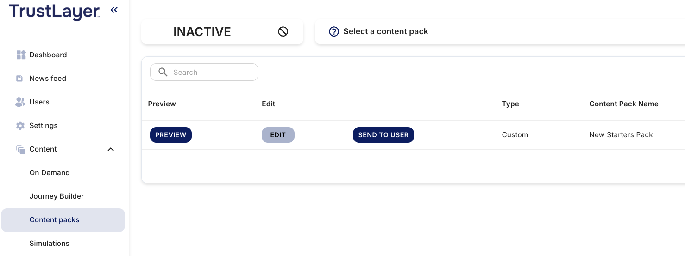Click the Settings gear icon
Screen dimensions: 685x256
[20, 126]
